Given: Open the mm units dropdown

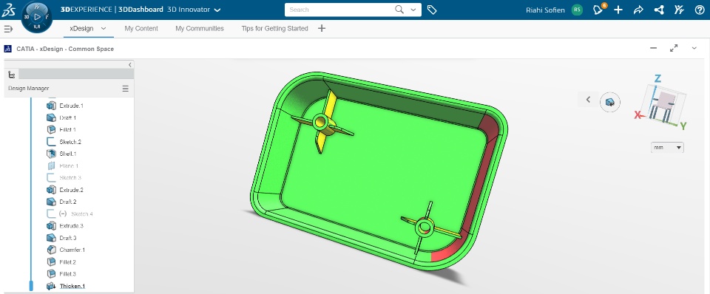Looking at the screenshot, I should pos(667,148).
